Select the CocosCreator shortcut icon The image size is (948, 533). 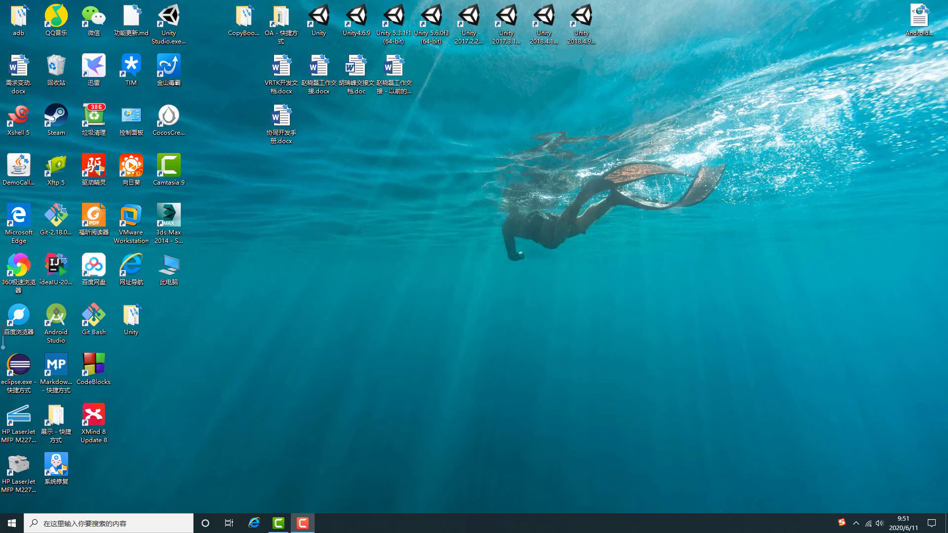click(x=169, y=120)
